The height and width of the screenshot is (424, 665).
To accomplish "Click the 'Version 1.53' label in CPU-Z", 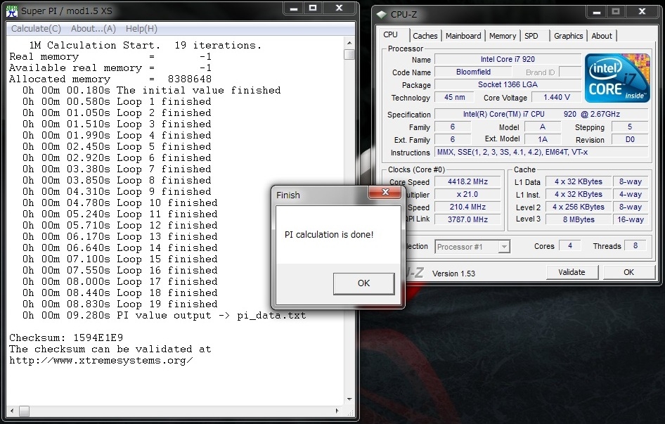I will click(453, 274).
